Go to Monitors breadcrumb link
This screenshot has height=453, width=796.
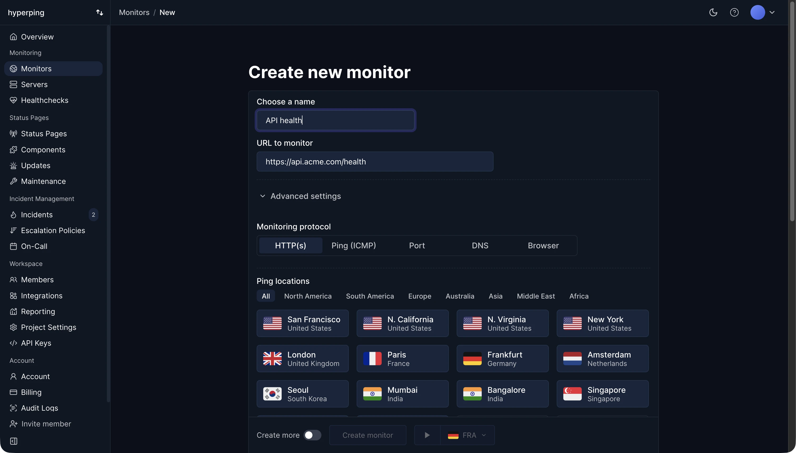tap(134, 12)
